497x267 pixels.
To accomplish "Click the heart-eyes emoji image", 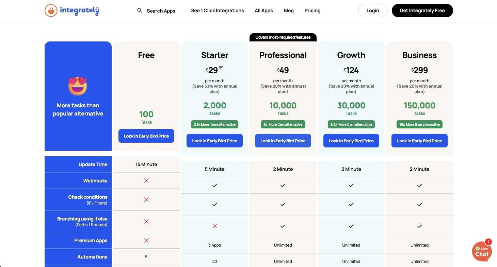I will [78, 86].
